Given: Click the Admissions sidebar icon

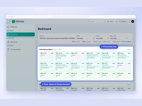Looking at the screenshot, I should (x=8, y=42).
